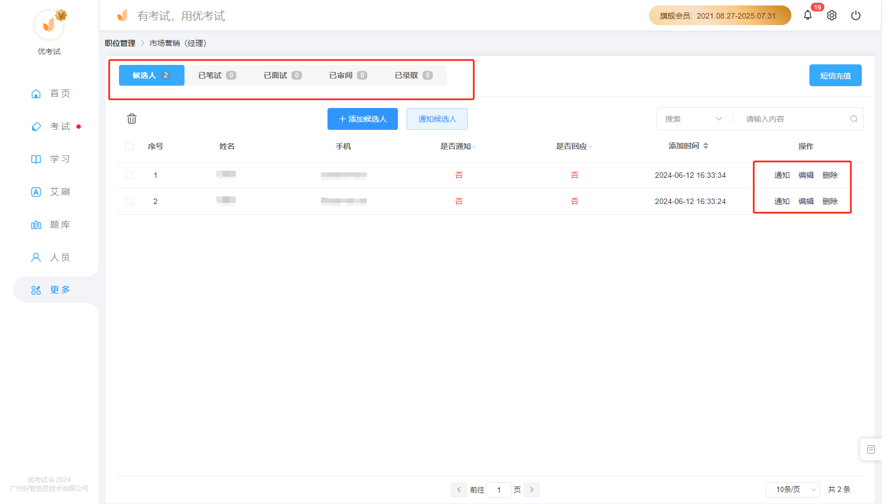Open the 10条/页 page size dropdown
The image size is (882, 504).
pyautogui.click(x=793, y=489)
